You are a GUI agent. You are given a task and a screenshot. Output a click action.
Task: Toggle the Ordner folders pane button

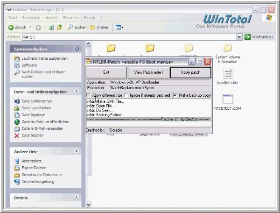coord(99,28)
